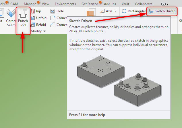182x128 pixels.
Task: Open the Manage ribbon tab
Action: coord(30,4)
